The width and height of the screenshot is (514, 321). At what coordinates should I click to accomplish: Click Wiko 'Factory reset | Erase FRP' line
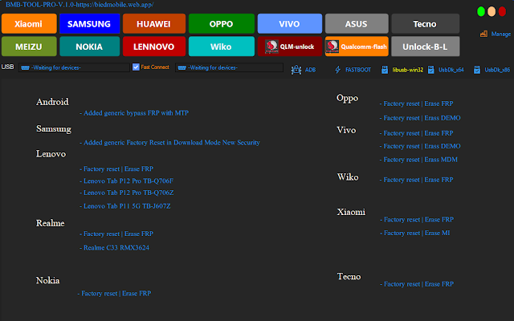[416, 180]
